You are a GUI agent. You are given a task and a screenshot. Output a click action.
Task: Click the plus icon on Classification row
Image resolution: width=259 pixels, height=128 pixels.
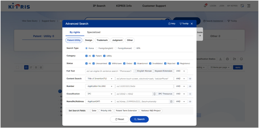tap(190, 94)
